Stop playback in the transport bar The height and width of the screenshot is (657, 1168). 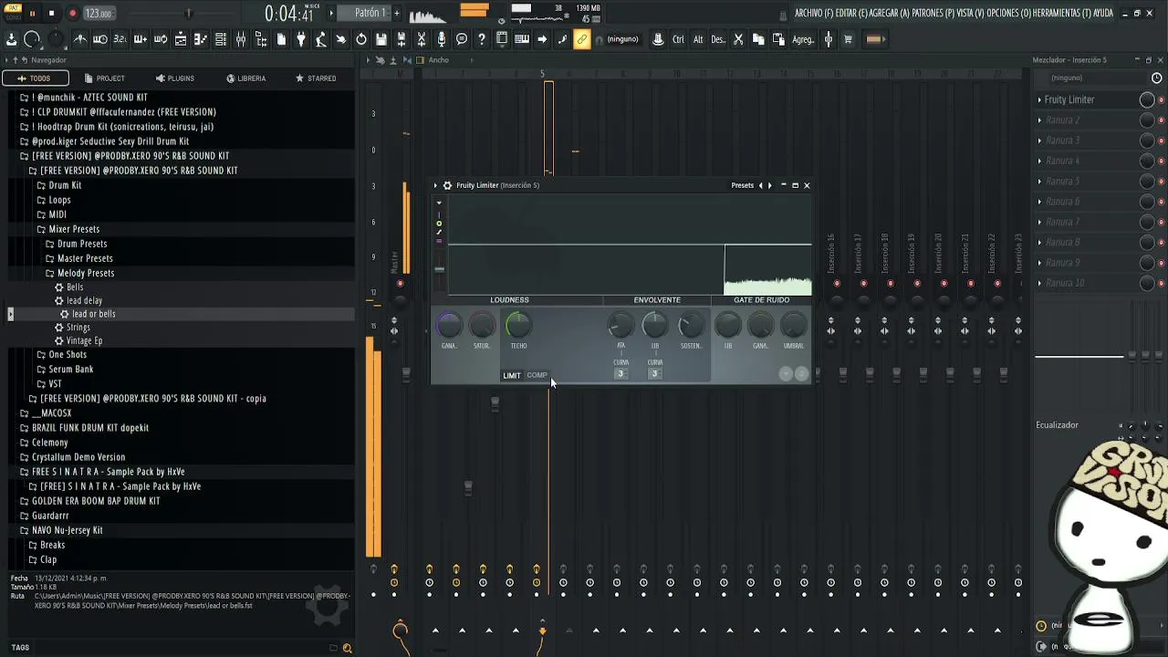tap(51, 14)
